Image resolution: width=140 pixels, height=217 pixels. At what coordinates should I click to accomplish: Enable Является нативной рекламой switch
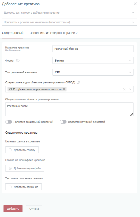(x=63, y=122)
